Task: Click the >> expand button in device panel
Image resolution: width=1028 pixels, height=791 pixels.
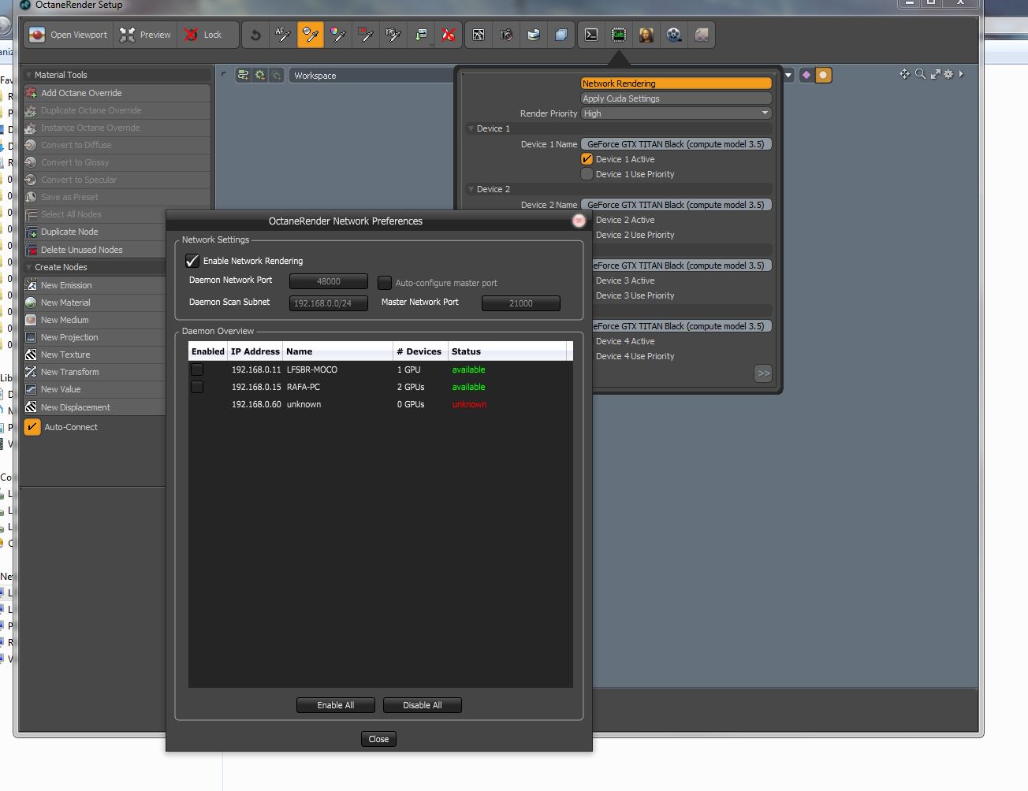Action: pos(763,373)
